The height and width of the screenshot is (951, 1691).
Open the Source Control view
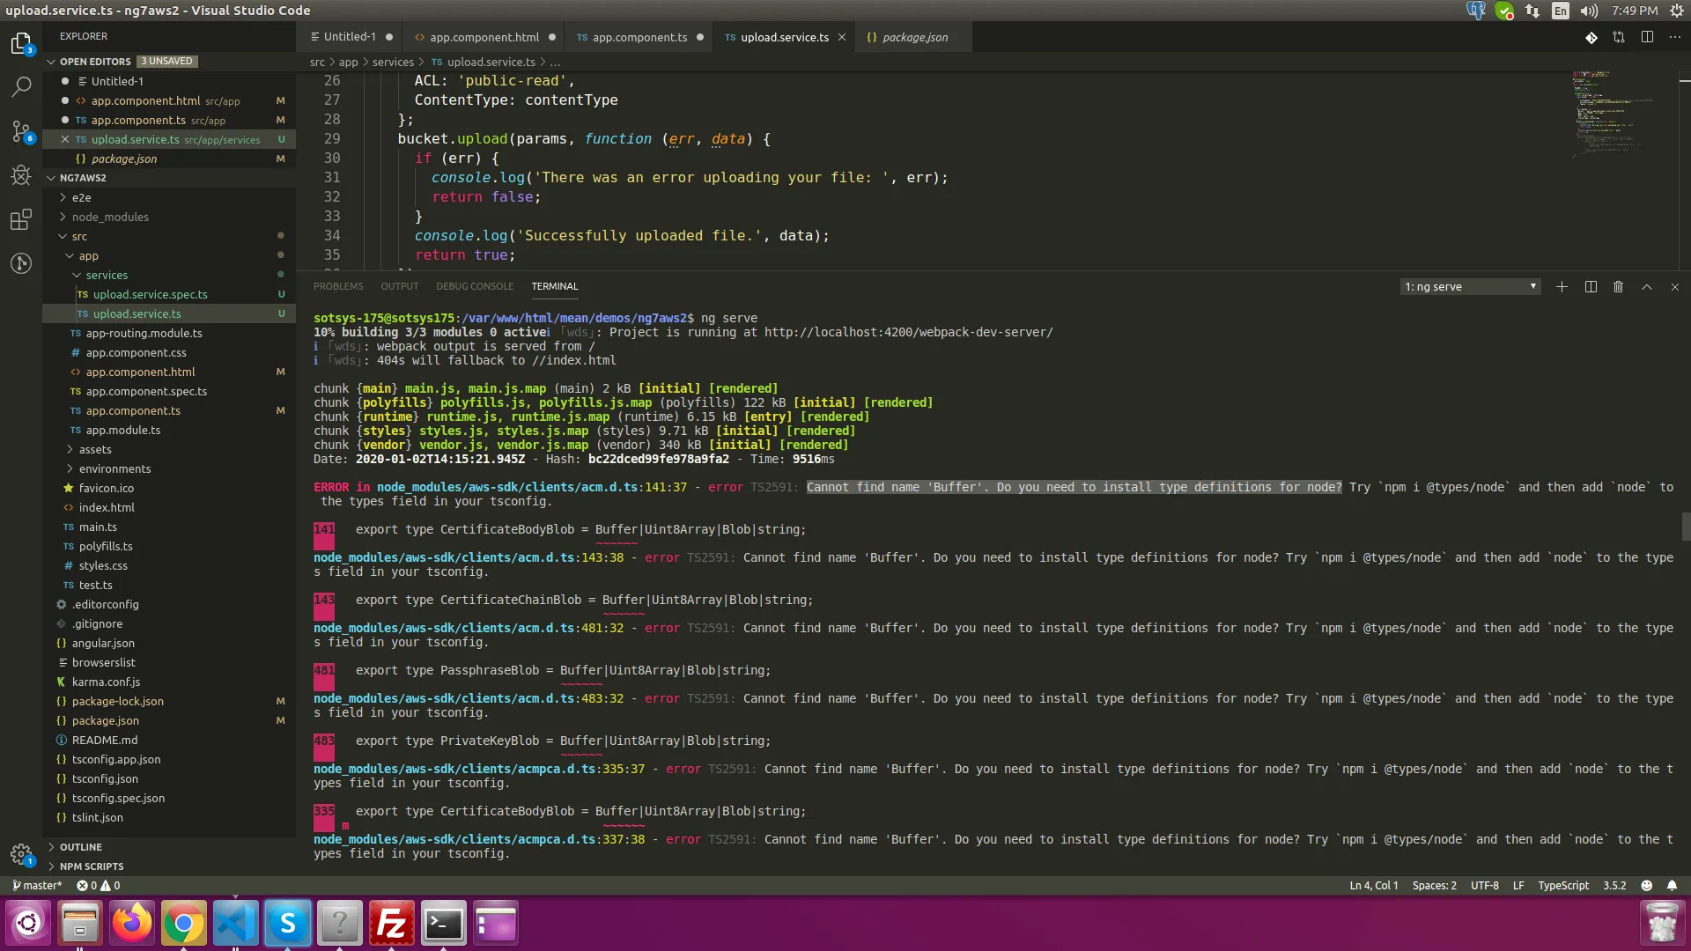(x=21, y=131)
